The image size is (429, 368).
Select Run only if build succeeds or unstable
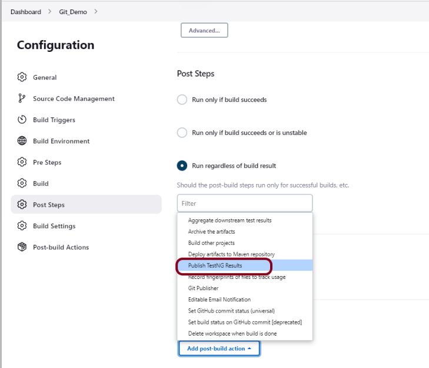[182, 133]
